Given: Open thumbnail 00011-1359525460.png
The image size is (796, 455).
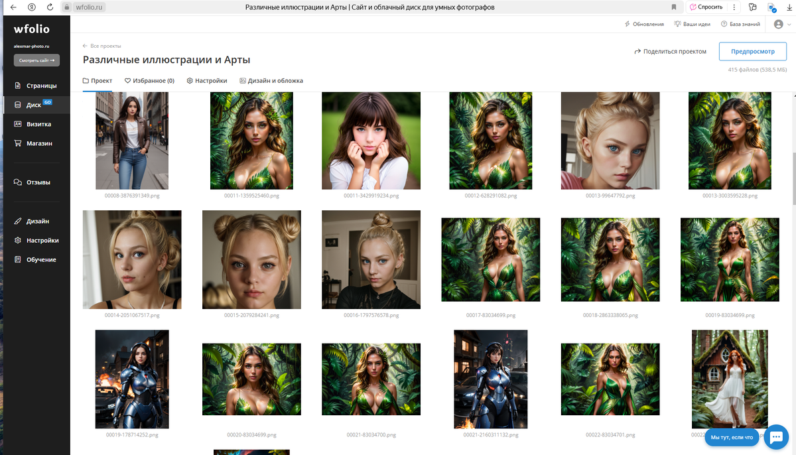Looking at the screenshot, I should point(251,141).
